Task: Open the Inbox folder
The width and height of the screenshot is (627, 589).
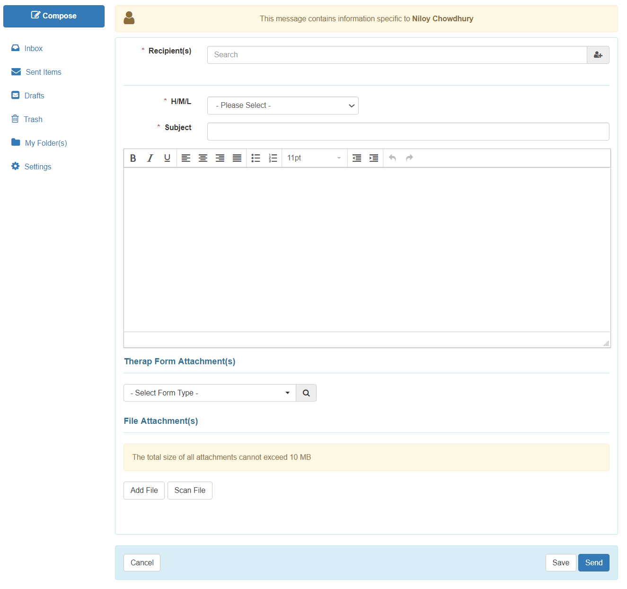Action: [33, 48]
